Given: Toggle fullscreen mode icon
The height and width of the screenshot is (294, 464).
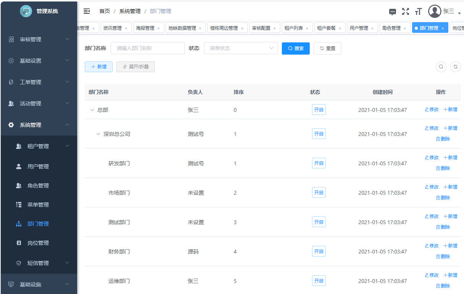Looking at the screenshot, I should pyautogui.click(x=406, y=11).
